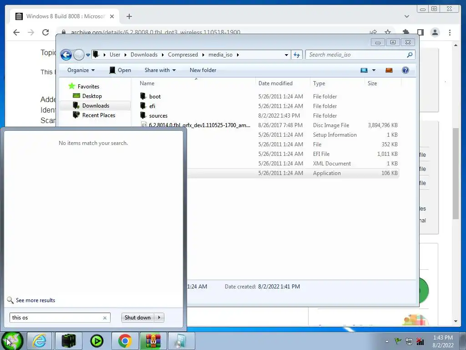This screenshot has width=466, height=350.
Task: Click Open in the Explorer toolbar
Action: [x=120, y=70]
